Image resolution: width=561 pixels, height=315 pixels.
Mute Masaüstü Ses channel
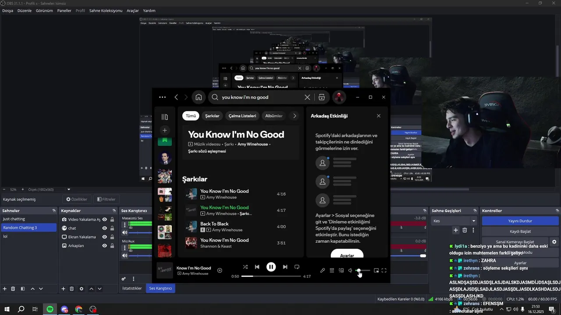click(124, 233)
